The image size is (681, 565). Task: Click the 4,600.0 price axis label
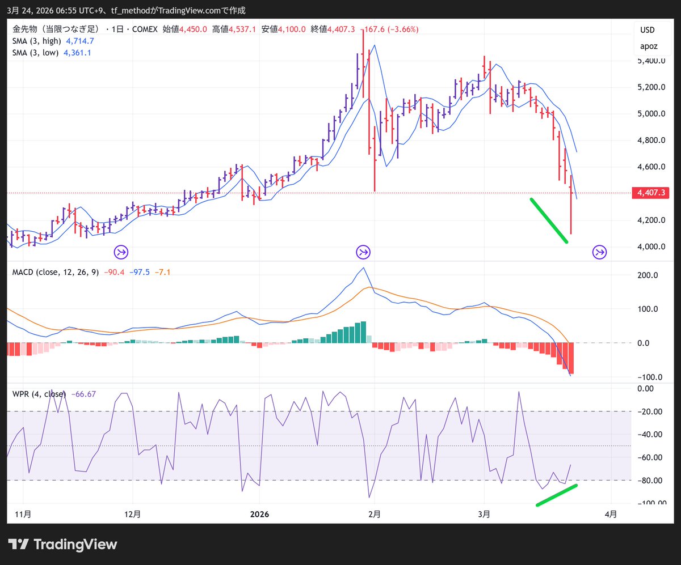[x=650, y=167]
